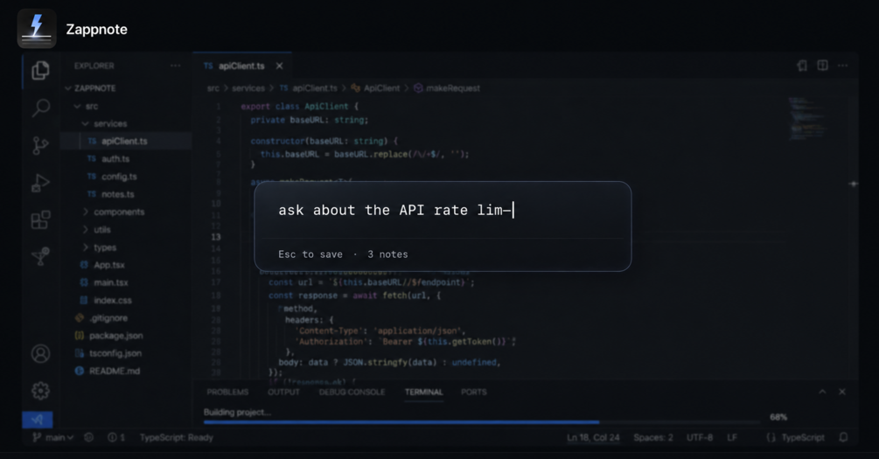
Task: Collapse the src folder
Action: coord(87,106)
